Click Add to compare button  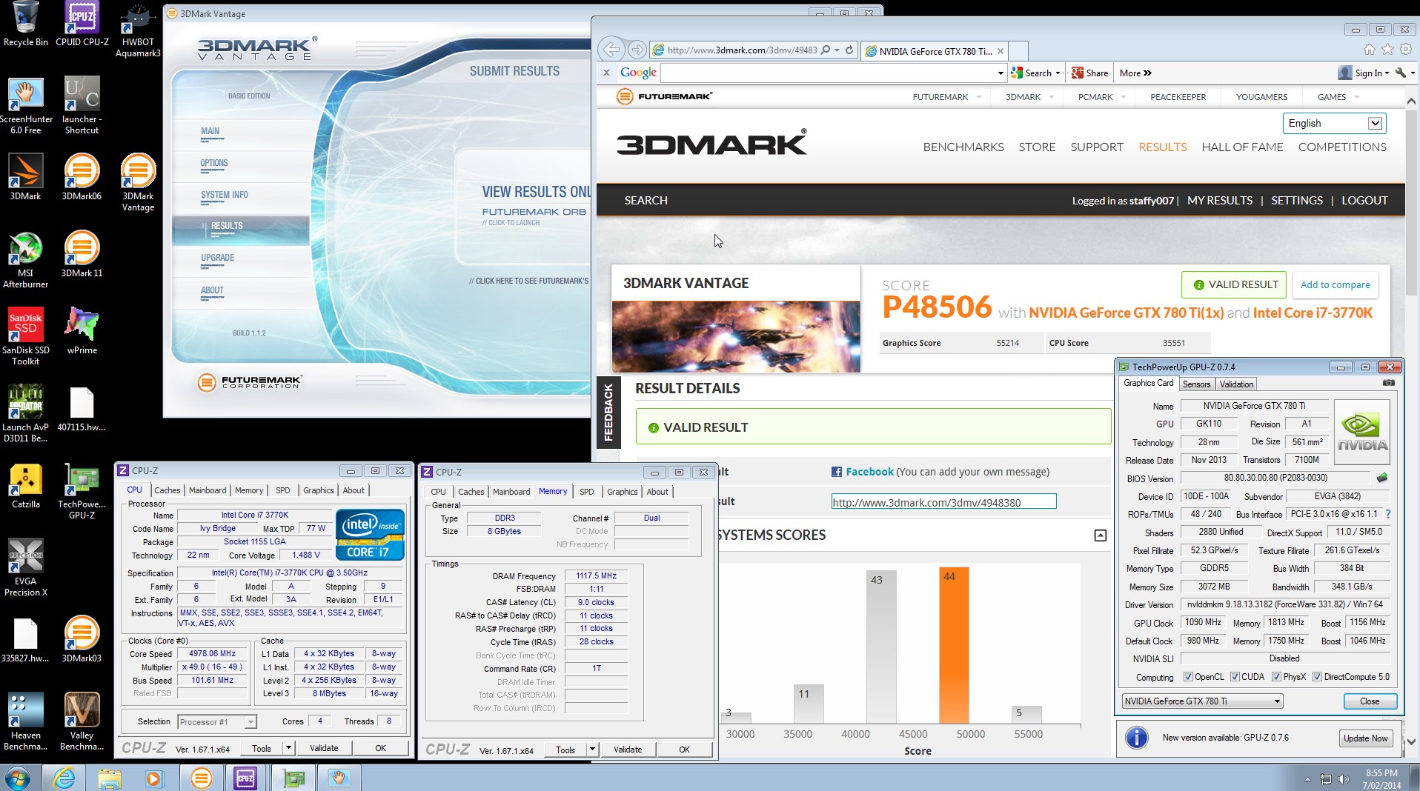pyautogui.click(x=1335, y=284)
